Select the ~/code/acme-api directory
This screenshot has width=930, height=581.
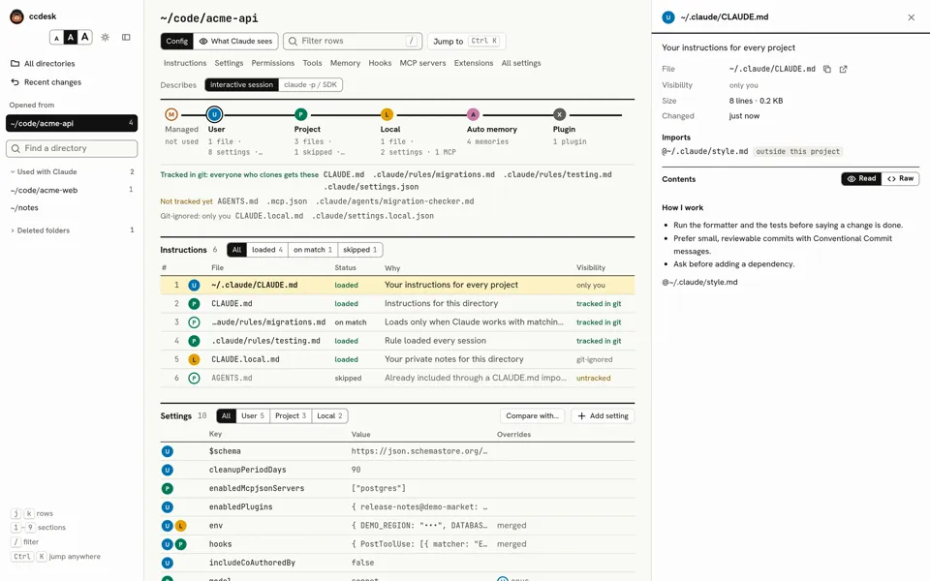point(72,123)
